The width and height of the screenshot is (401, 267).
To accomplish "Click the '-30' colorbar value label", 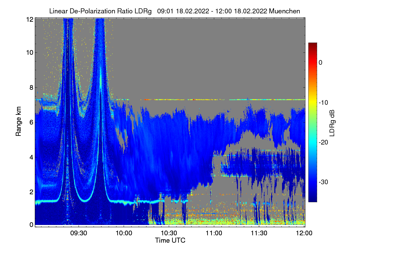I will click(323, 182).
